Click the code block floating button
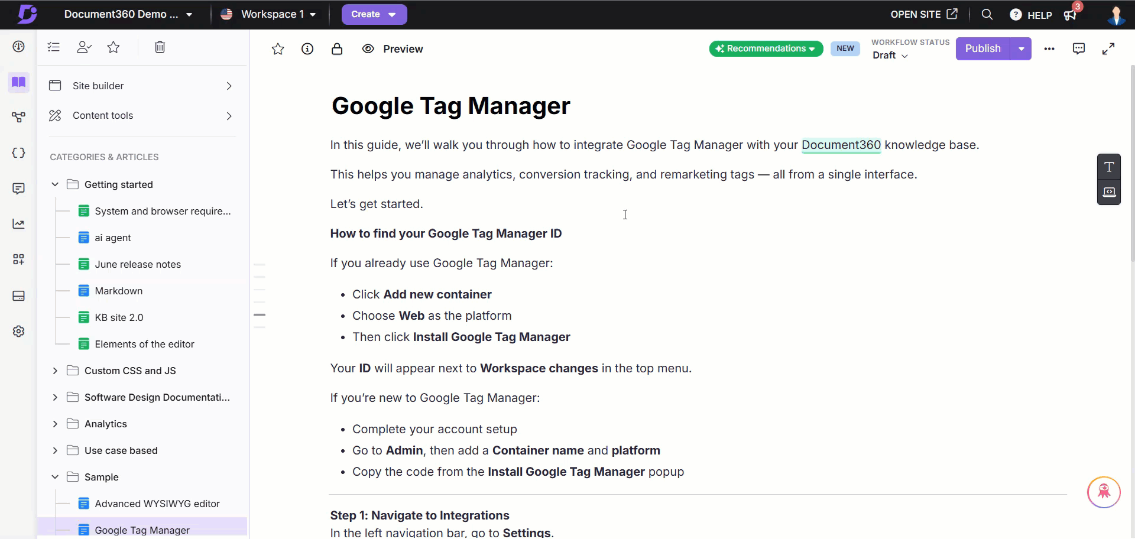1135x539 pixels. [x=1109, y=192]
